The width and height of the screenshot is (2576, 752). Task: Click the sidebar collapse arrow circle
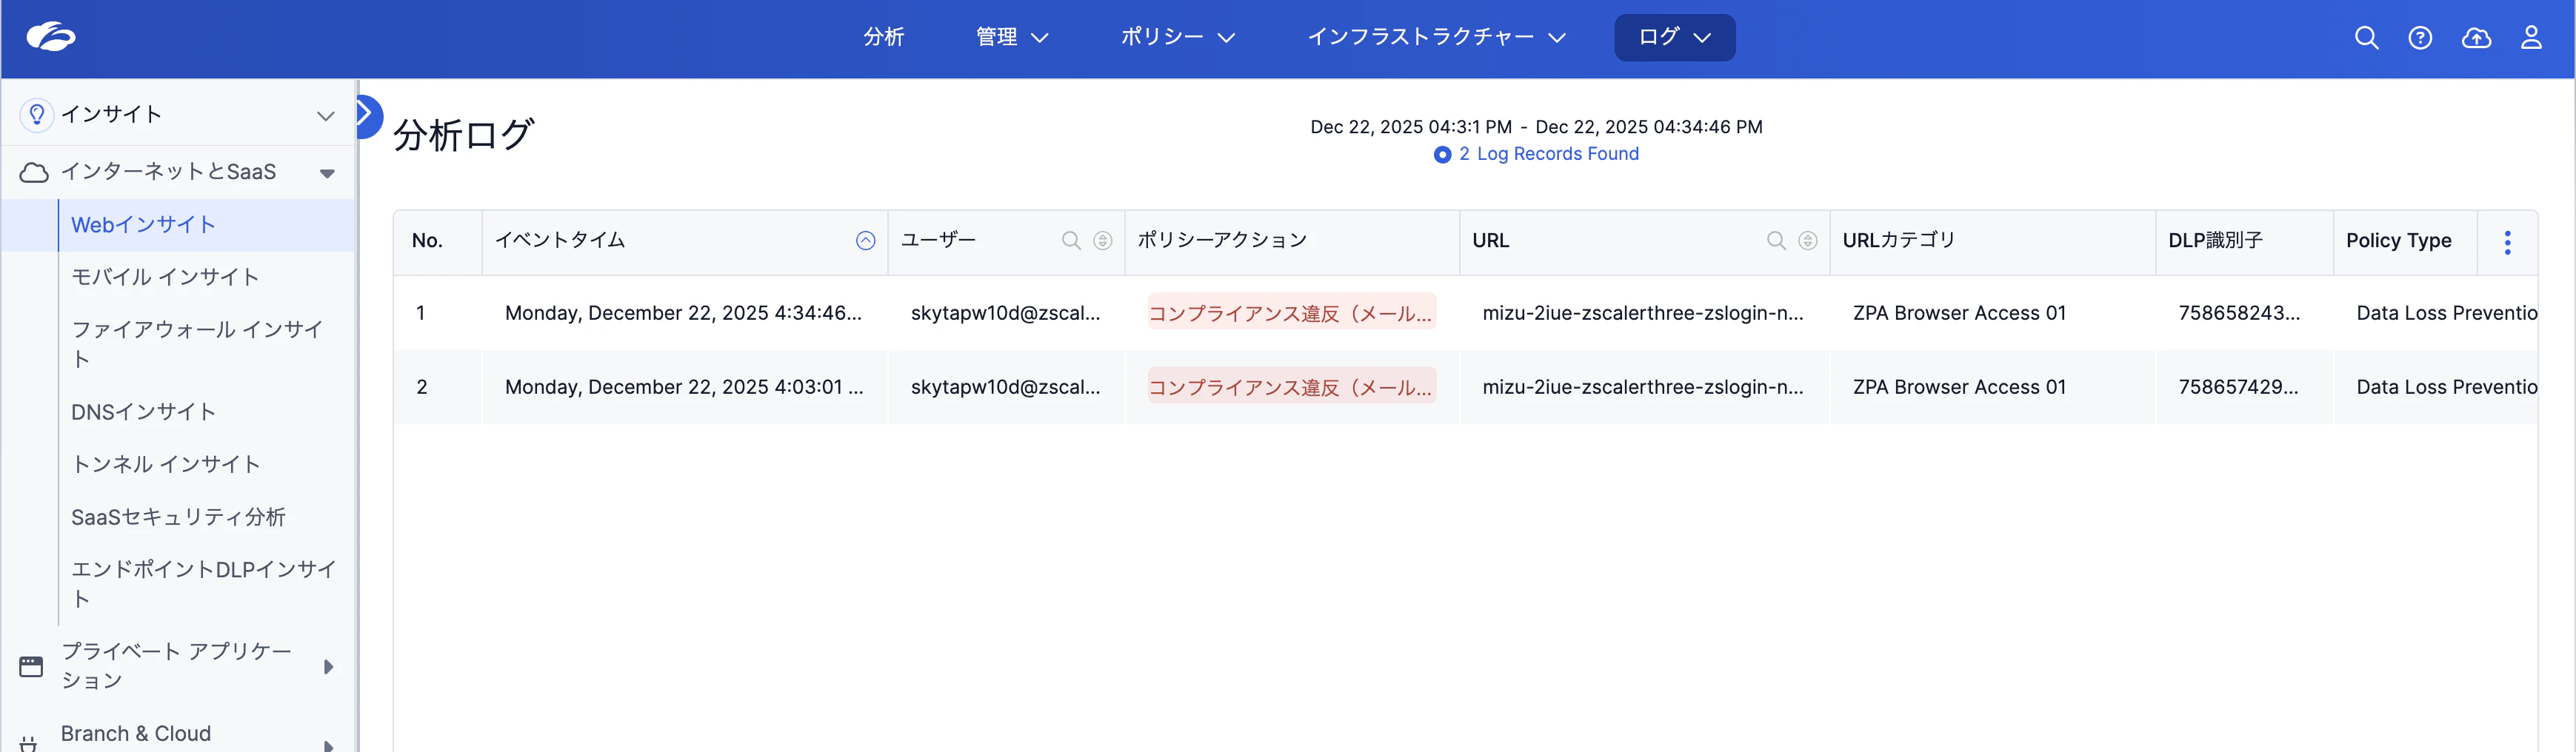(367, 116)
